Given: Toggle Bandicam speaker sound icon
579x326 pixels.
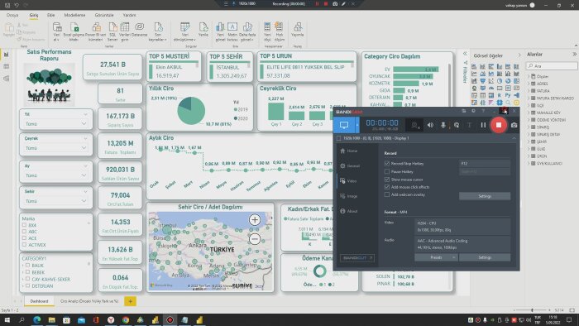Looking at the screenshot, I should point(430,125).
